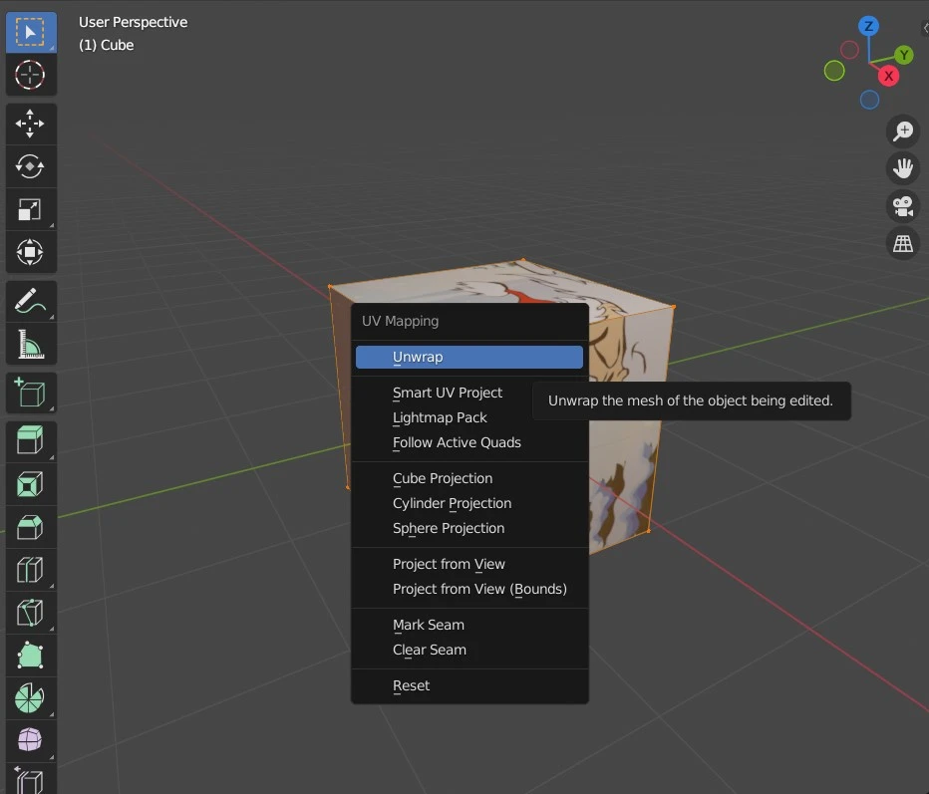Toggle the camera view button
Viewport: 929px width, 794px height.
click(x=903, y=206)
